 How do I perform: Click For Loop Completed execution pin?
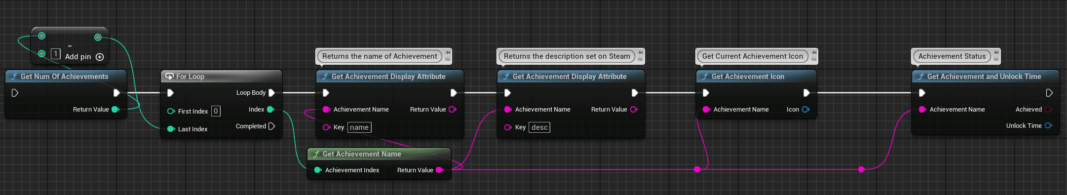tap(271, 126)
